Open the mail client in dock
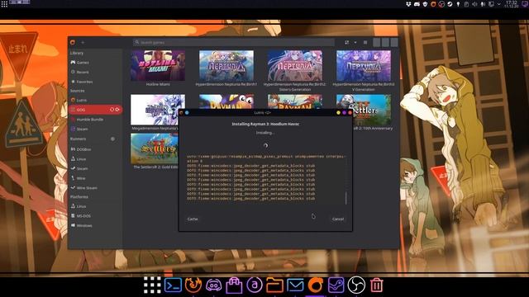Viewport: 529px width, 297px height. click(x=295, y=285)
